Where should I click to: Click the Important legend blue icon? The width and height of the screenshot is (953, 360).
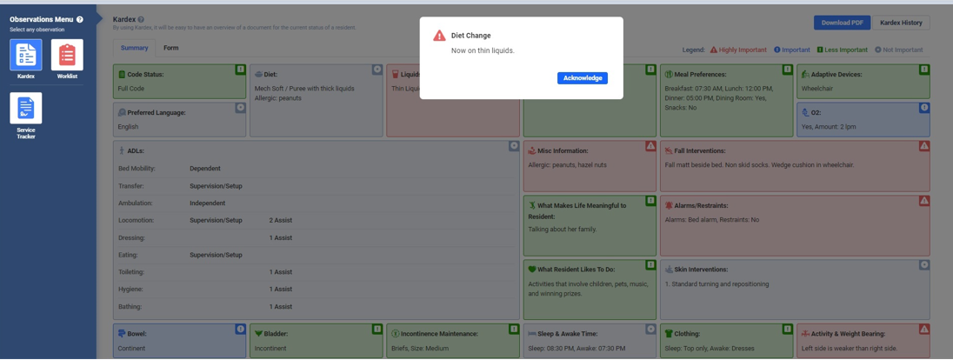pos(776,50)
